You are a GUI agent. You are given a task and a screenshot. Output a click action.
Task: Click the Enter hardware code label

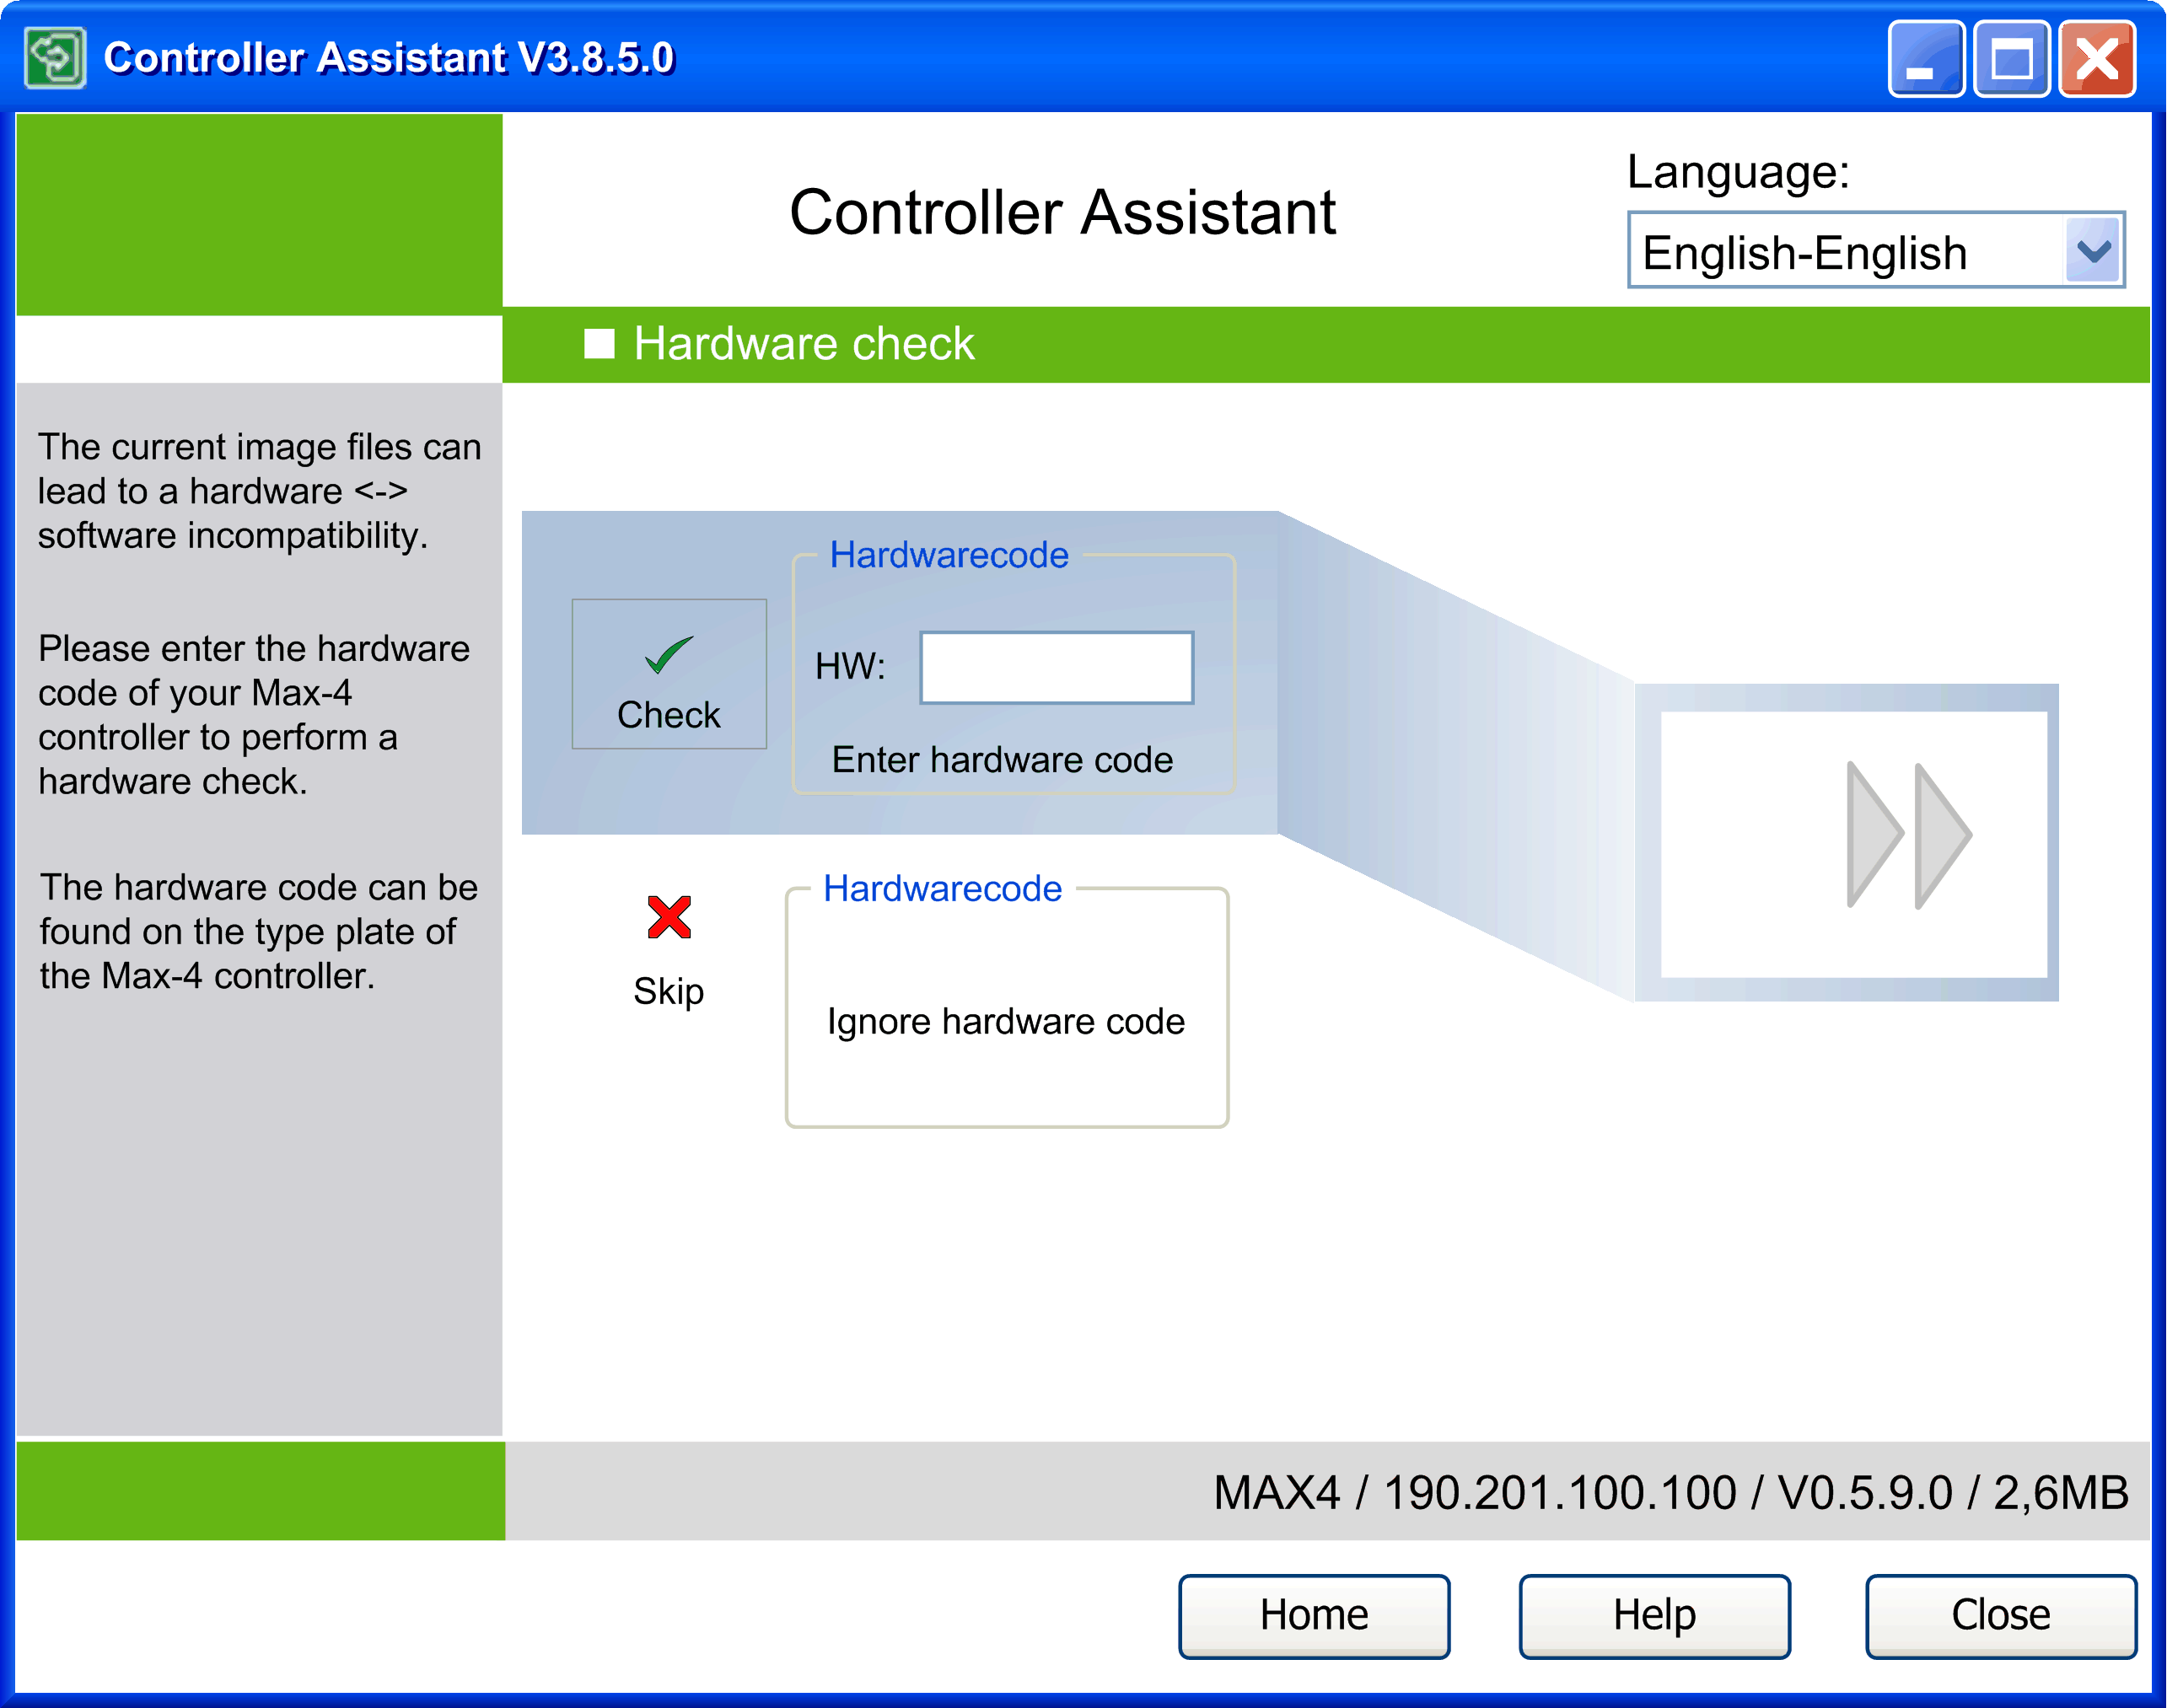point(1002,760)
